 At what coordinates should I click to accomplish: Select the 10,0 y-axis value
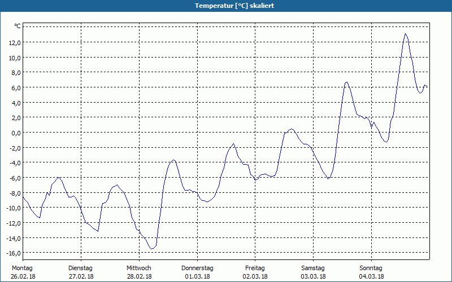click(x=15, y=58)
